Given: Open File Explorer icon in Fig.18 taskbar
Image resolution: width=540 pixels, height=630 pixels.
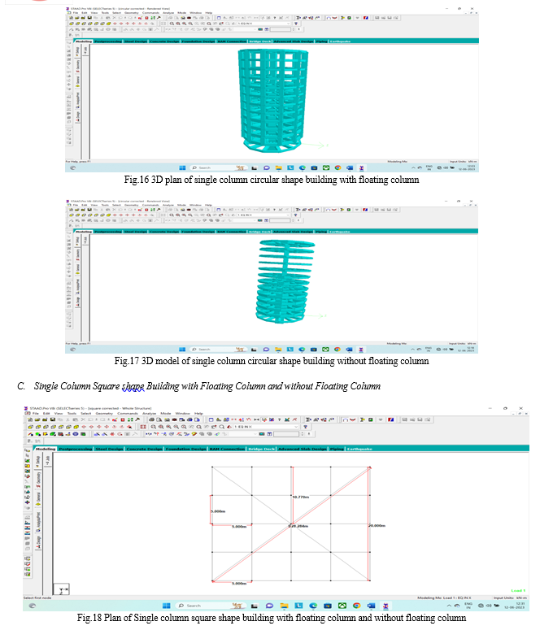Looking at the screenshot, I should 285,606.
